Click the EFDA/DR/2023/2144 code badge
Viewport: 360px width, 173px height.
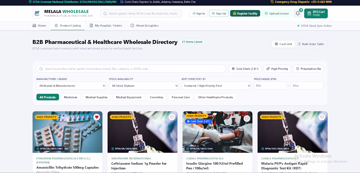point(199,149)
